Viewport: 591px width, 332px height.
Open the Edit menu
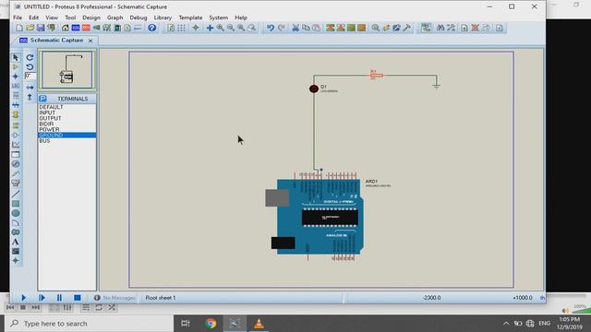pos(33,18)
